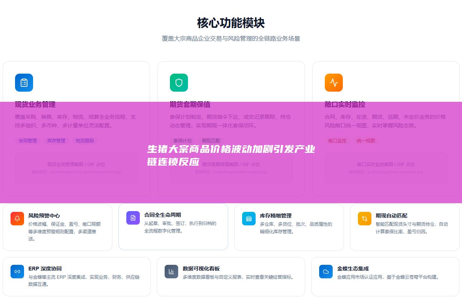Click the blue link icon for ERP 深度协同
Image resolution: width=462 pixels, height=305 pixels.
17,272
